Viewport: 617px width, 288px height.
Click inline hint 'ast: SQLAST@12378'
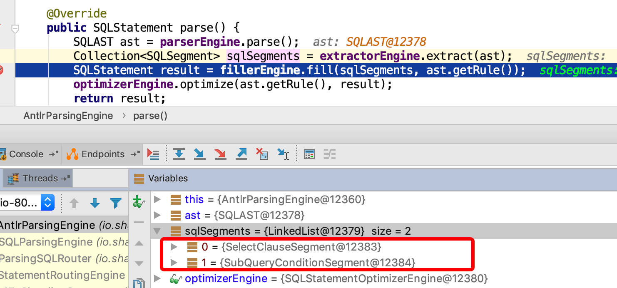tap(370, 42)
